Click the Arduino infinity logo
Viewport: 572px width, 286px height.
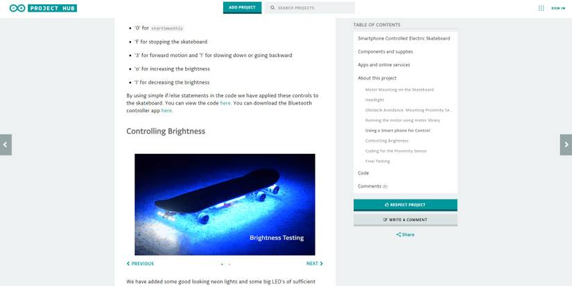click(17, 8)
